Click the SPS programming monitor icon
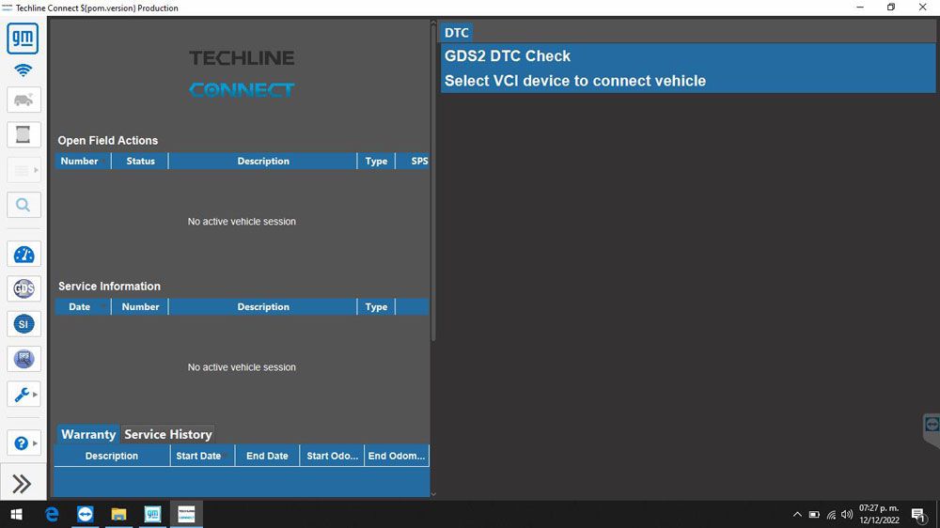Viewport: 940px width, 528px height. click(x=23, y=359)
